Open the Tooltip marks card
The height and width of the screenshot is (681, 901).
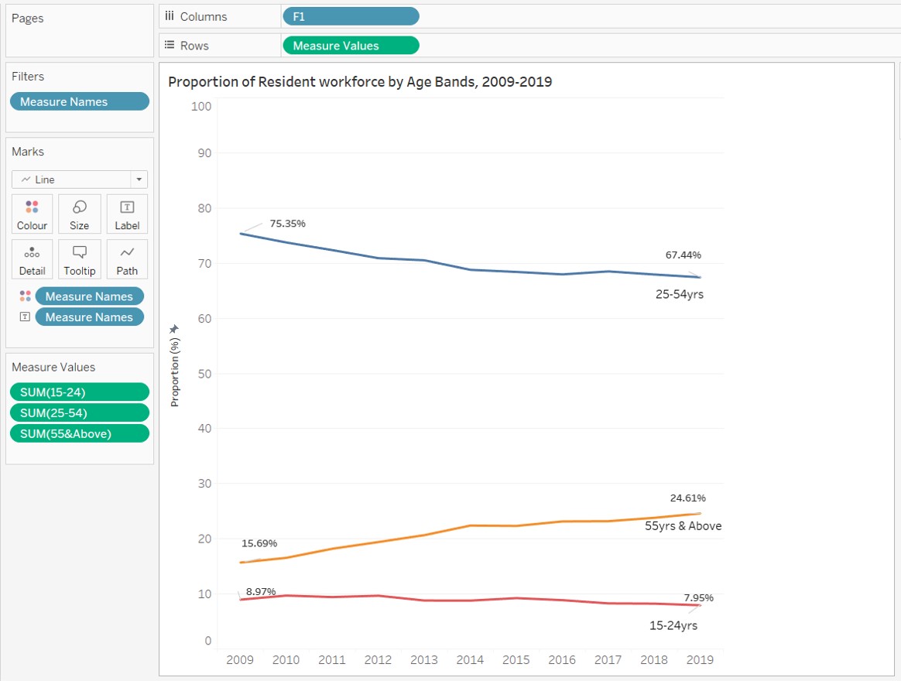[x=79, y=260]
